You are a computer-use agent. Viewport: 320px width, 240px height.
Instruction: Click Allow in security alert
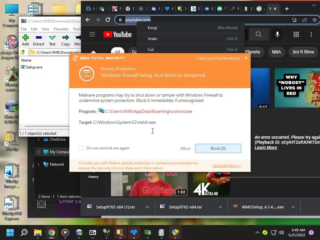185,148
